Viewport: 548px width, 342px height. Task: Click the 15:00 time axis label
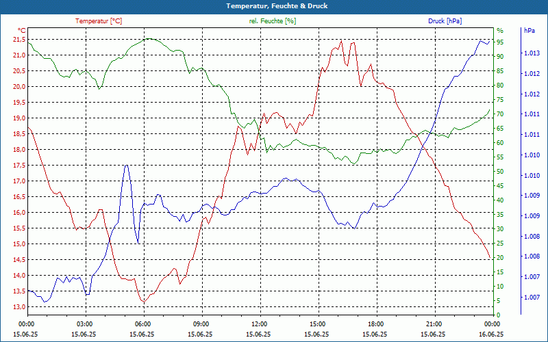point(319,324)
